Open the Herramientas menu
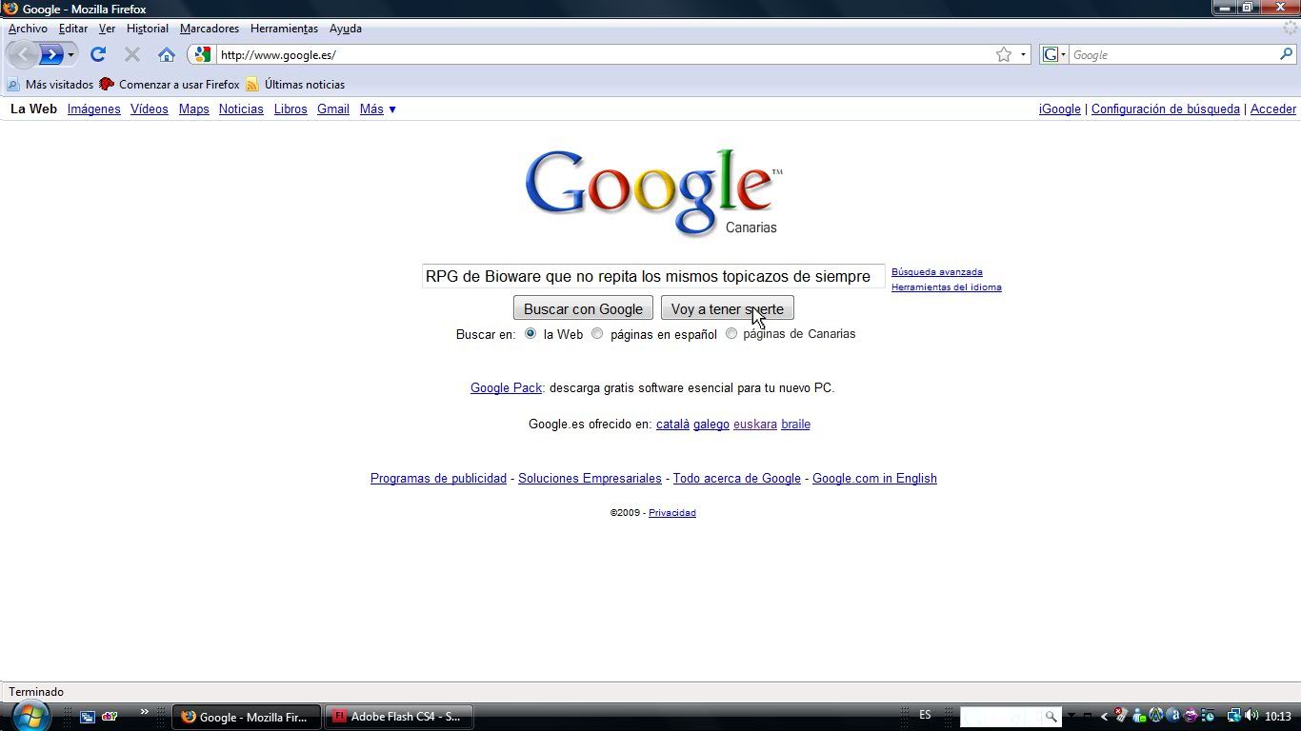The width and height of the screenshot is (1301, 731). coord(284,29)
